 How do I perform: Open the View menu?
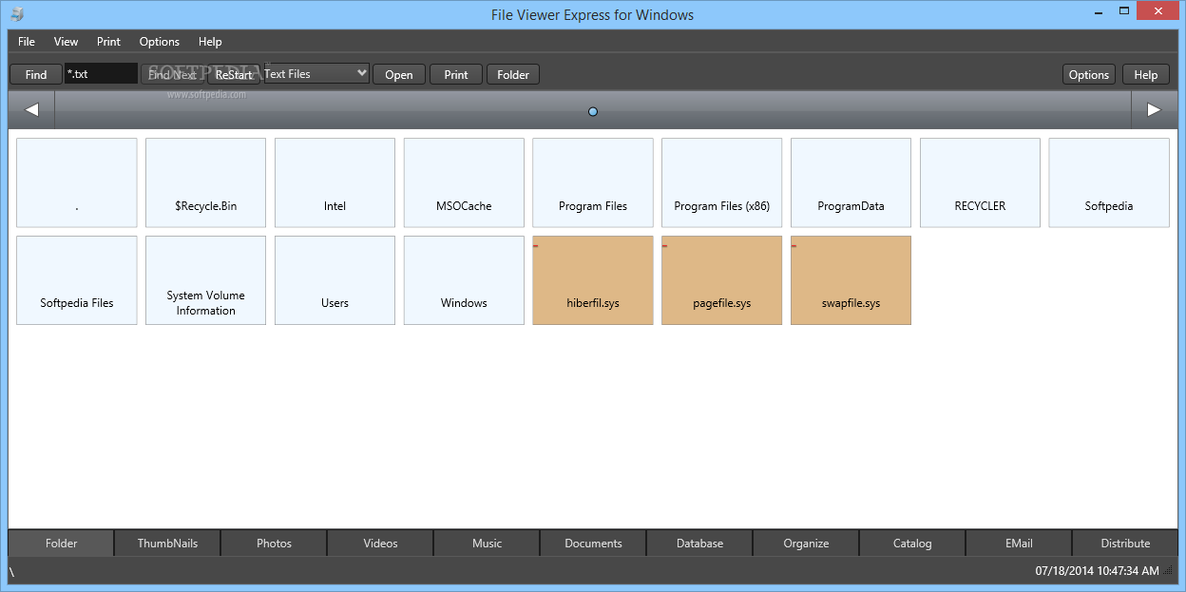(x=67, y=42)
